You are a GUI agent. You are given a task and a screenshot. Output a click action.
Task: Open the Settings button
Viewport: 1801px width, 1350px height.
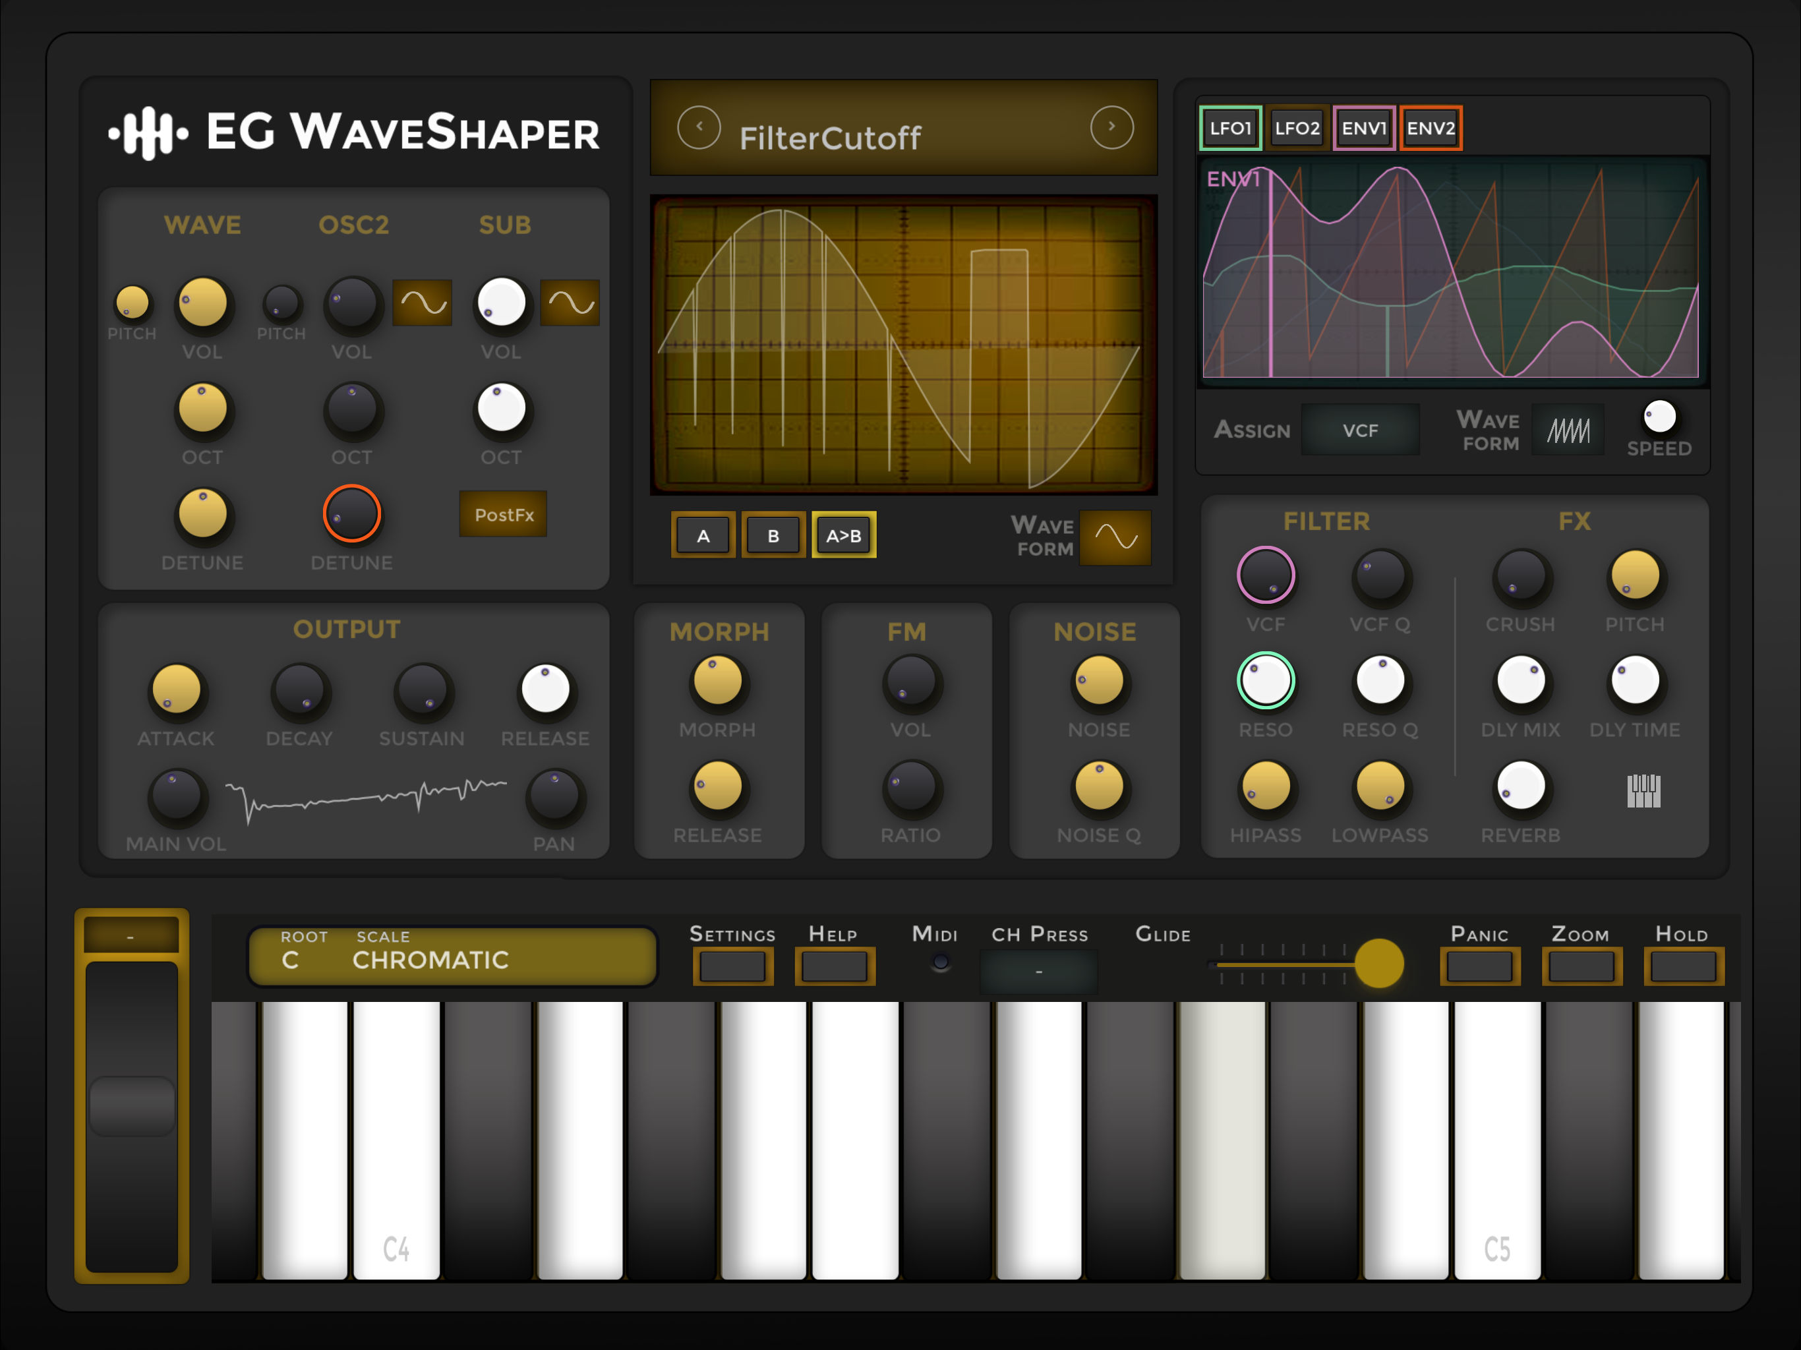pos(732,966)
